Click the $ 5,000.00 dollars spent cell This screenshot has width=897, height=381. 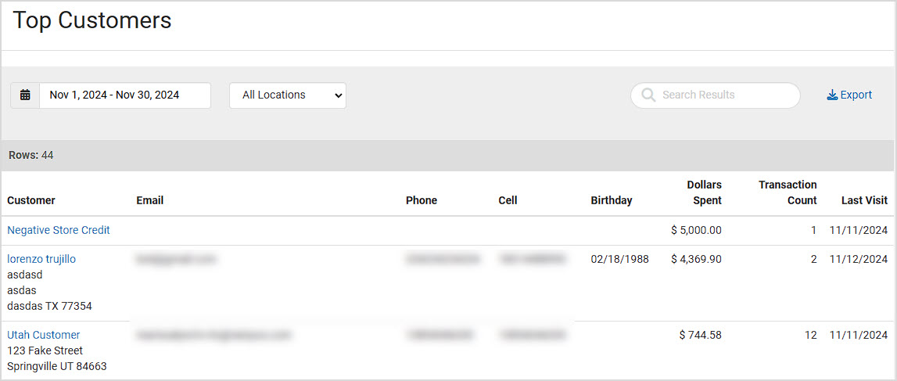point(696,230)
